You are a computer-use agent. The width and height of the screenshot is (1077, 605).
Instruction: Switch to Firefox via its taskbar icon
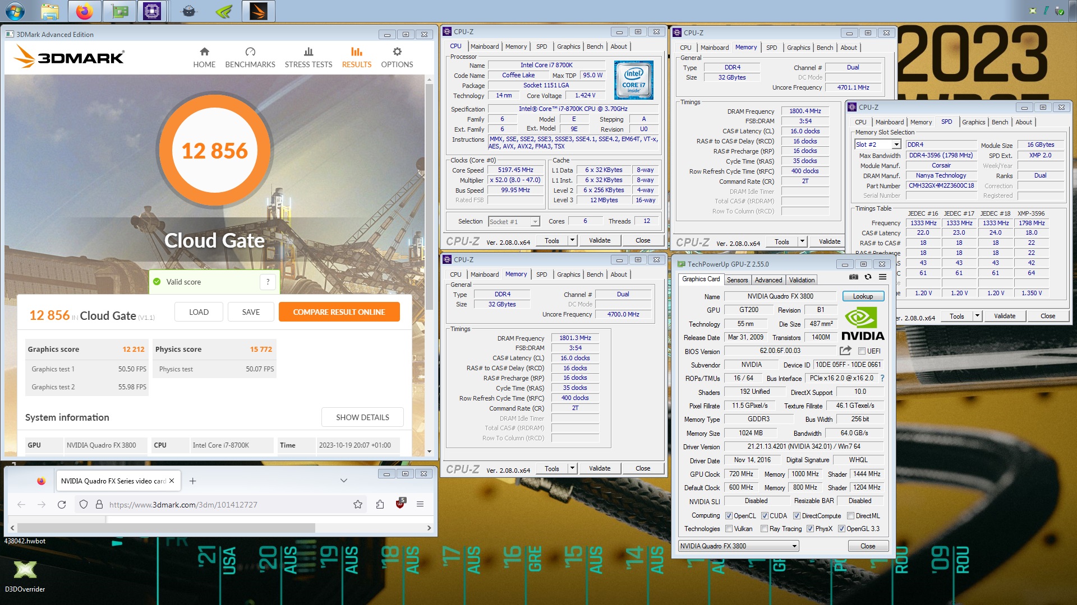tap(85, 11)
